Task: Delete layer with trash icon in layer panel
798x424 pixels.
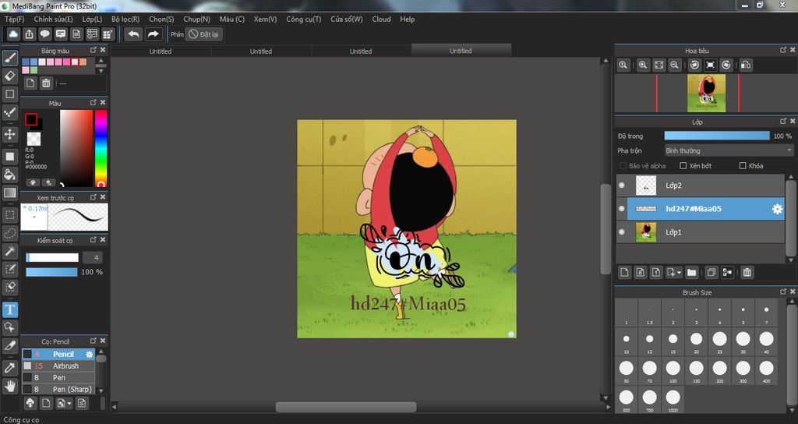Action: 747,272
